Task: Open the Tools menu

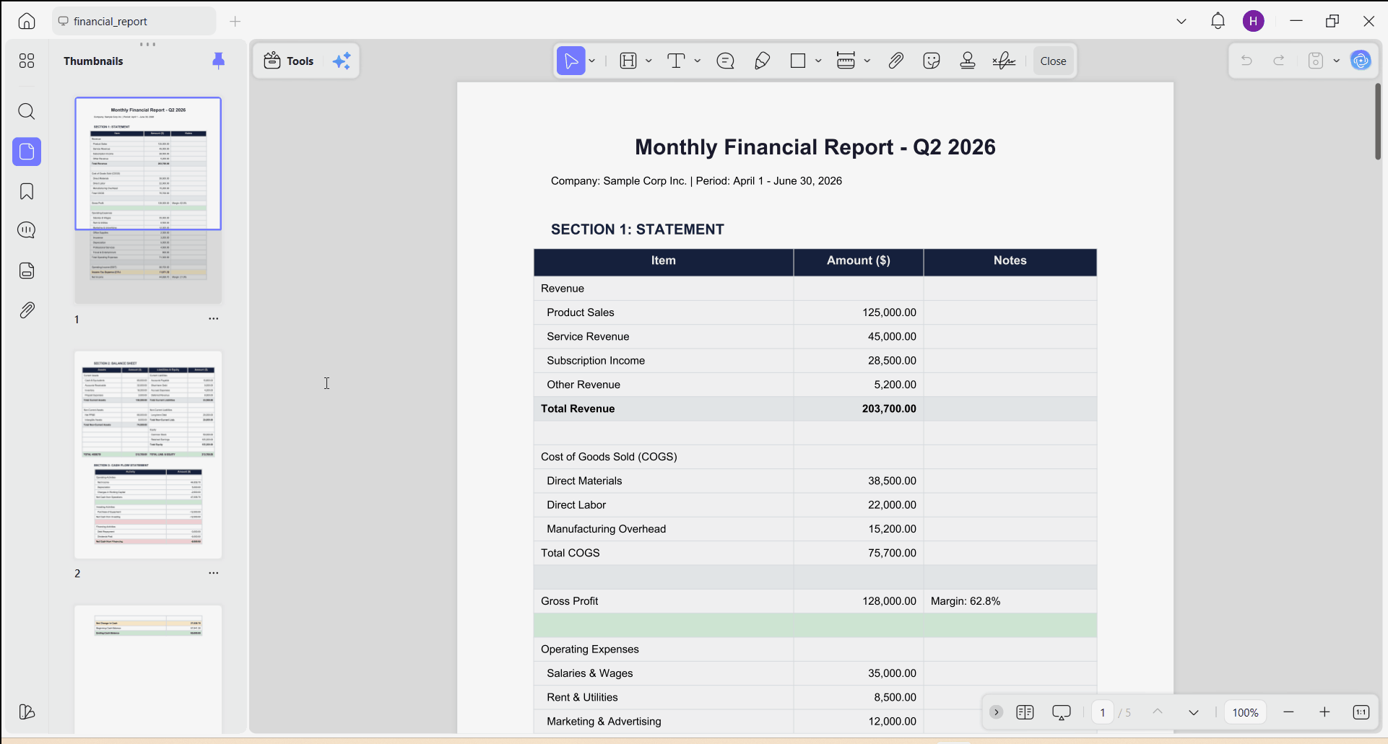Action: 289,61
